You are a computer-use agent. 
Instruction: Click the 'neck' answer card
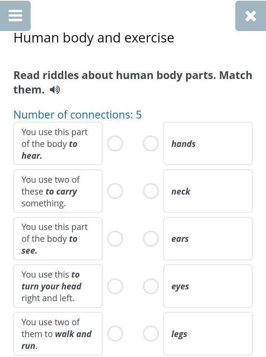[208, 191]
